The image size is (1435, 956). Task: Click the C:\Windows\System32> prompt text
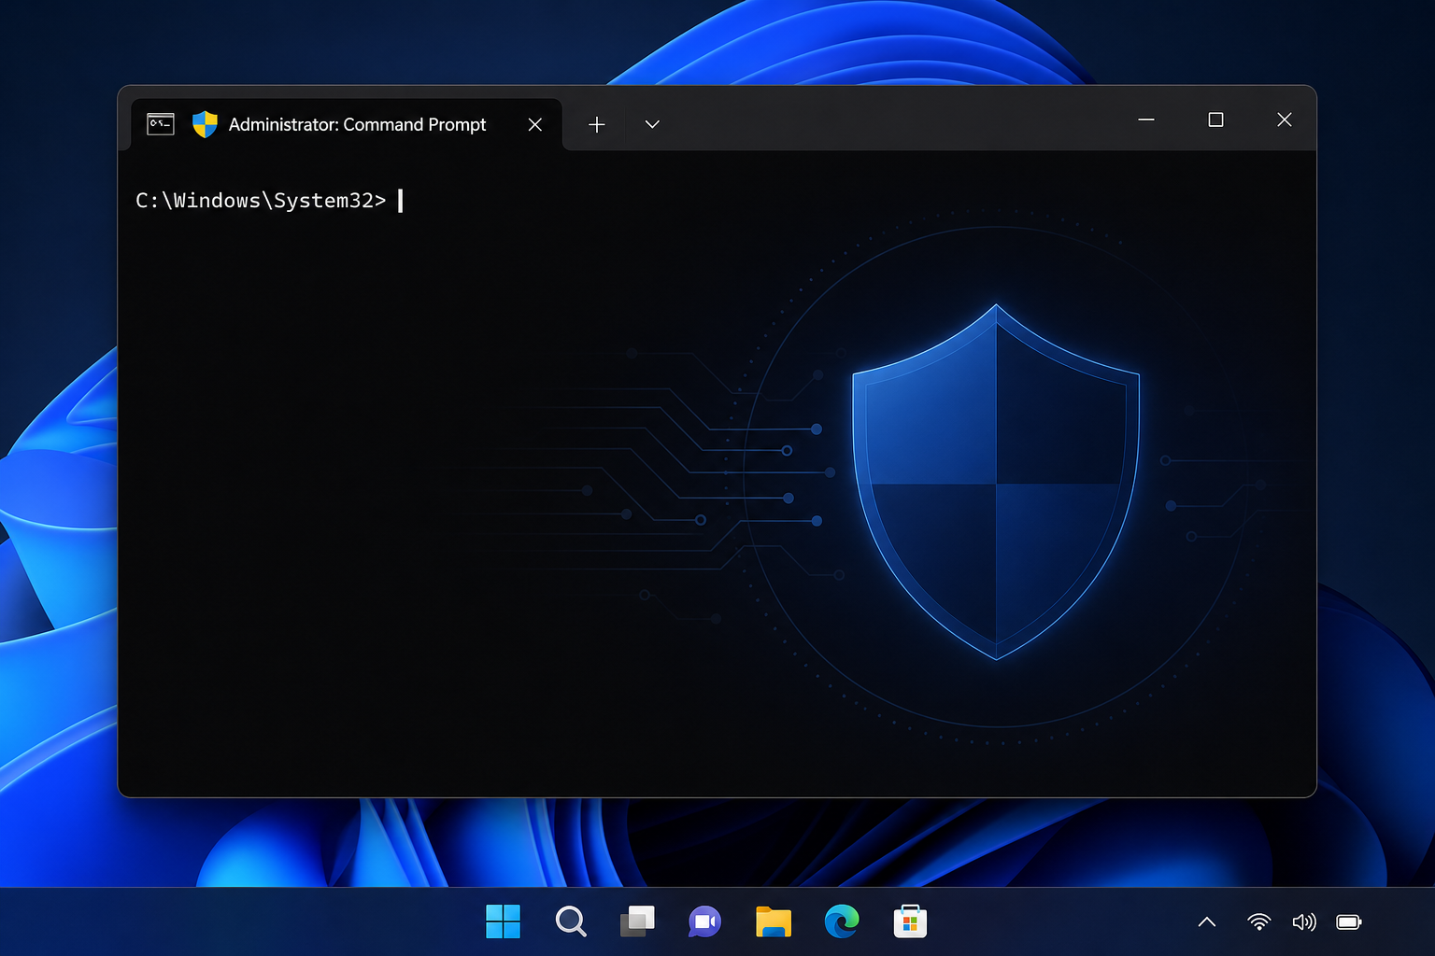pos(261,201)
